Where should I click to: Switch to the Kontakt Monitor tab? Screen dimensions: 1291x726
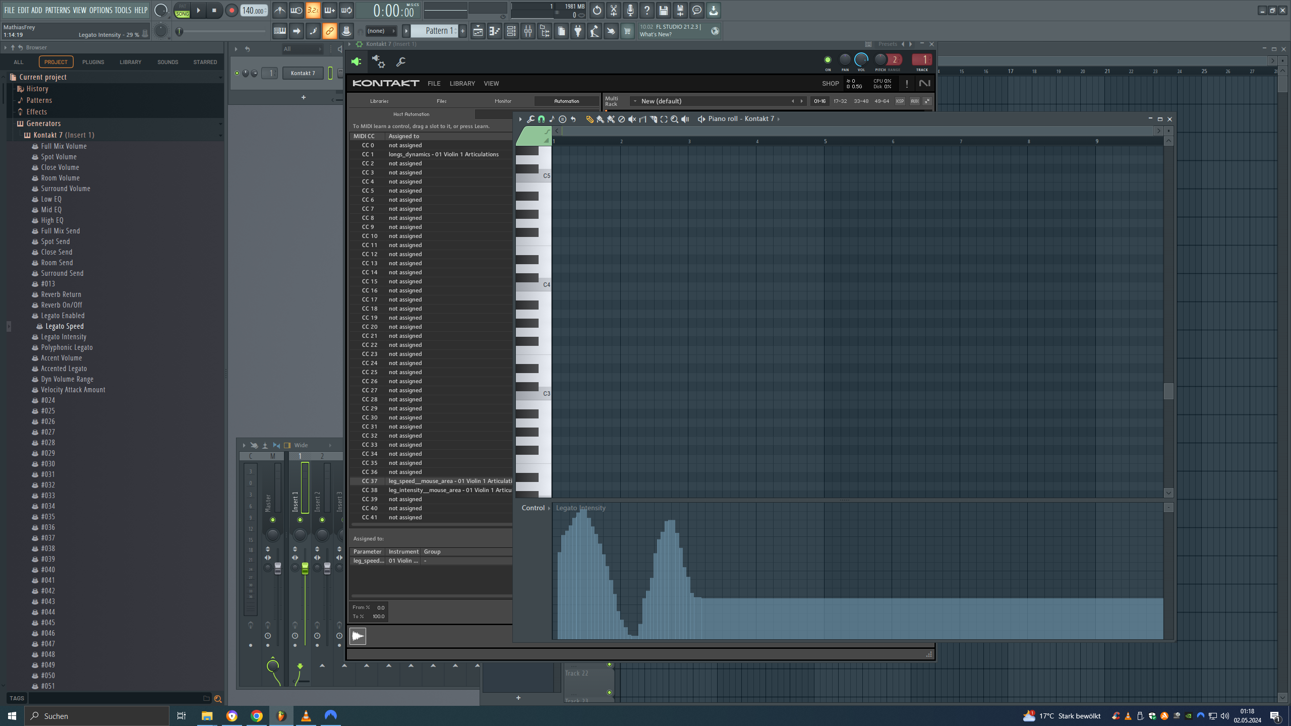[x=502, y=101]
